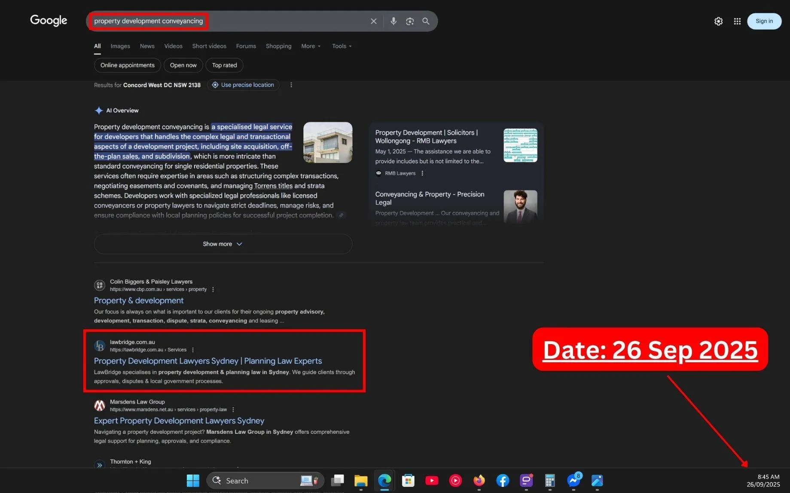Enable the Open now filter
The width and height of the screenshot is (790, 493).
pos(183,65)
